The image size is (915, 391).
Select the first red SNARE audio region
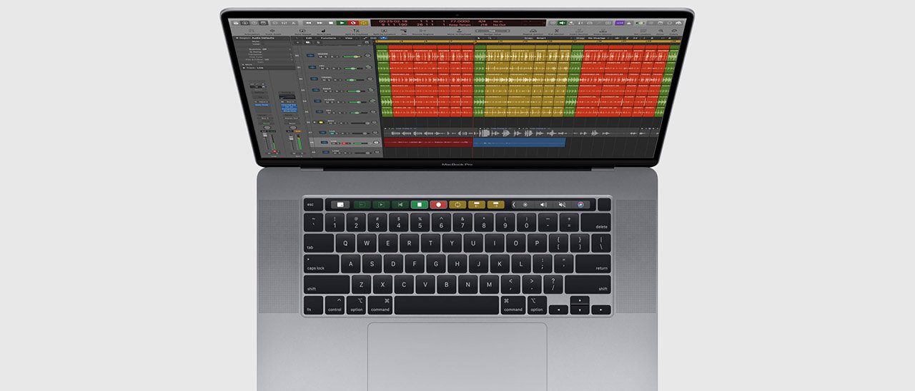(400, 56)
